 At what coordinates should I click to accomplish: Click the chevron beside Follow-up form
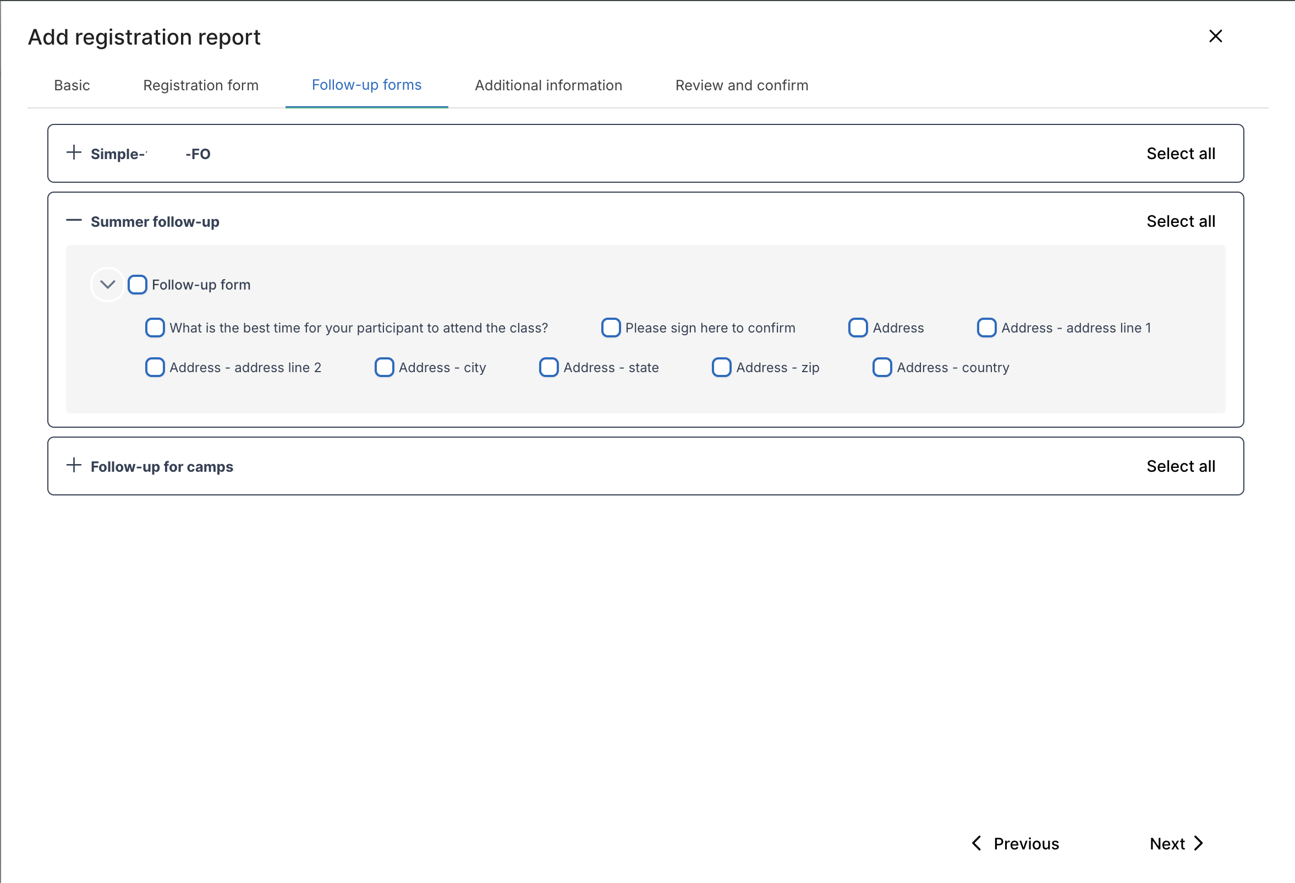(x=107, y=285)
